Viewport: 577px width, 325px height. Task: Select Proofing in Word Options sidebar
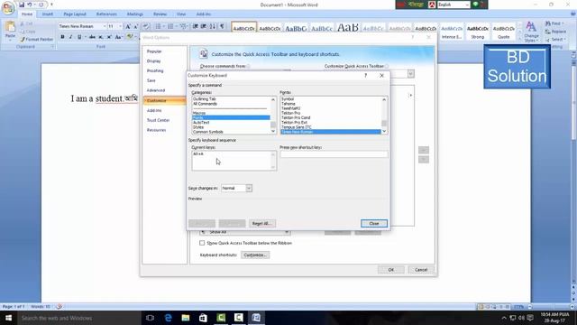coord(155,70)
